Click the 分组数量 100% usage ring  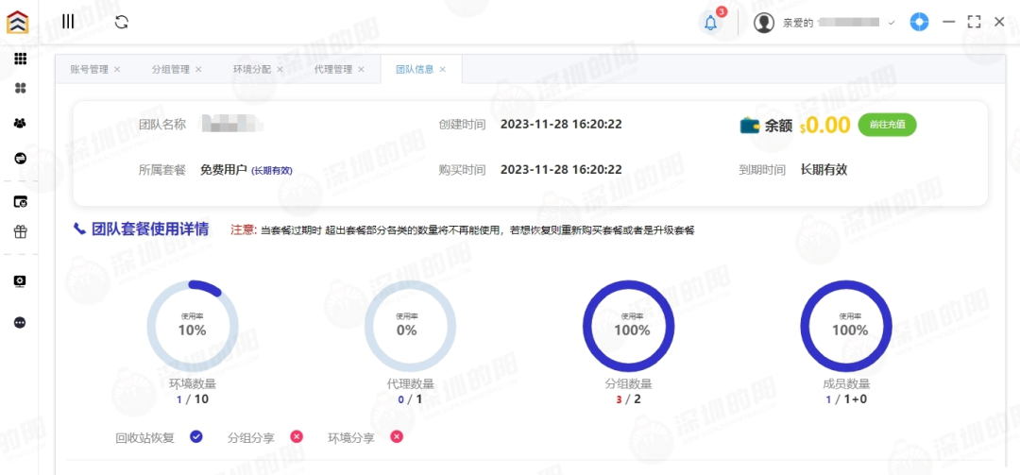[x=628, y=326]
